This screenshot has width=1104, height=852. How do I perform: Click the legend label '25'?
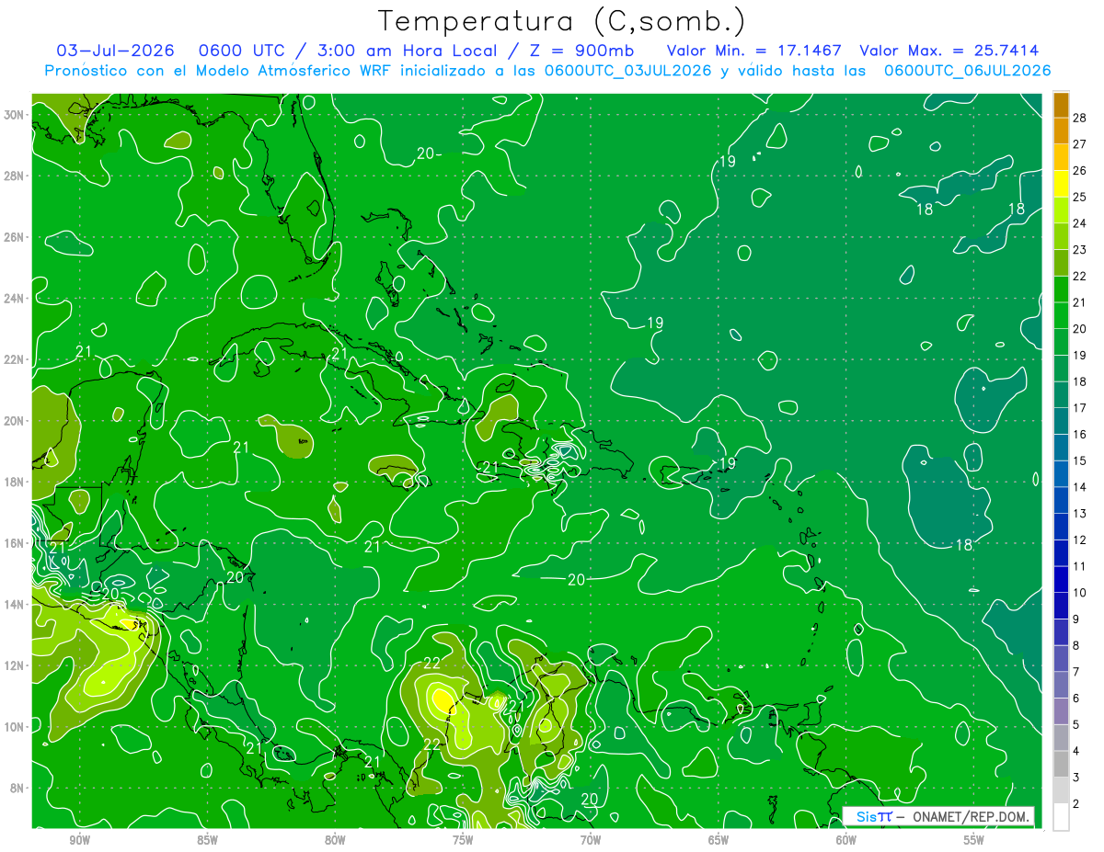pyautogui.click(x=1079, y=197)
